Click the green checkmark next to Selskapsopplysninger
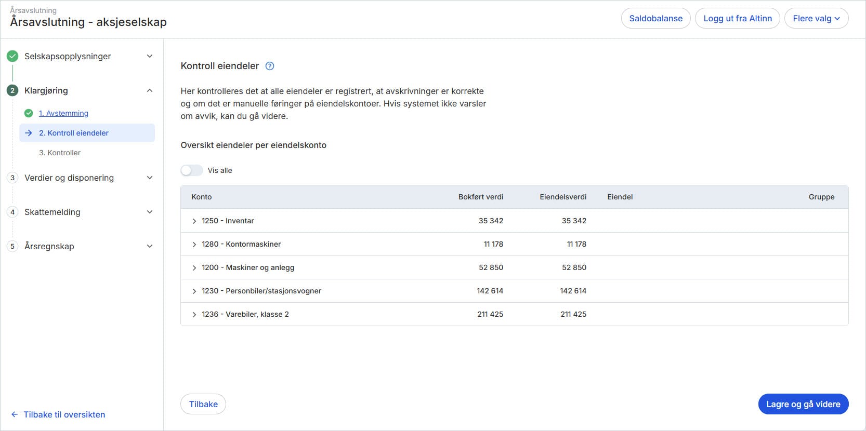Screen dimensions: 866x431 [12, 56]
